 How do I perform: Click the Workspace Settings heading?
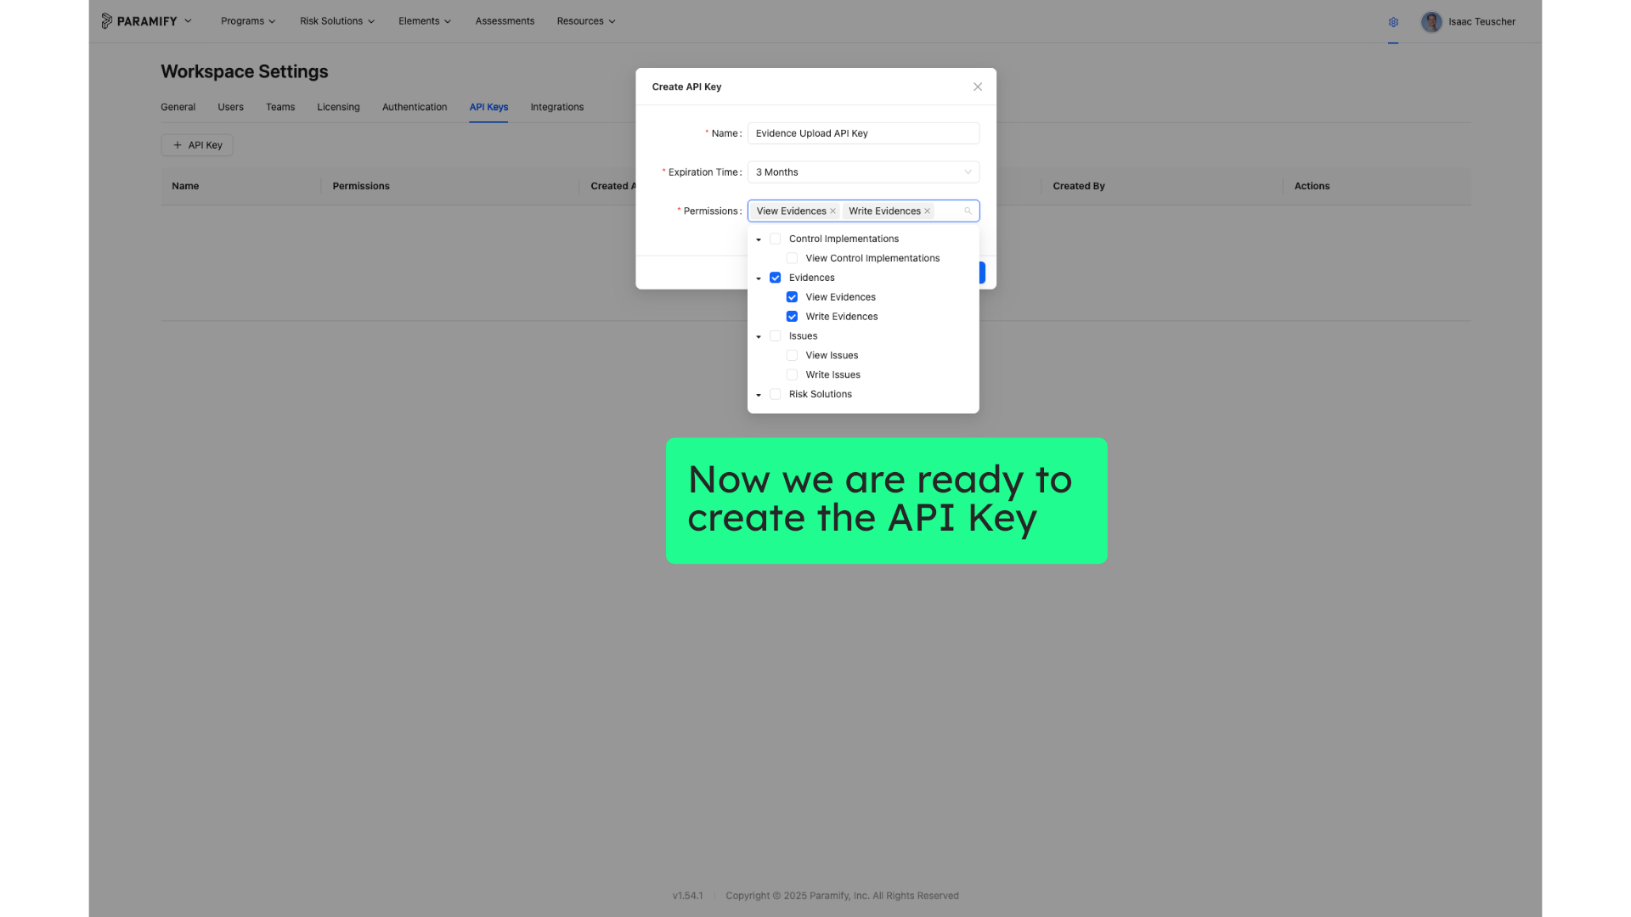tap(245, 72)
